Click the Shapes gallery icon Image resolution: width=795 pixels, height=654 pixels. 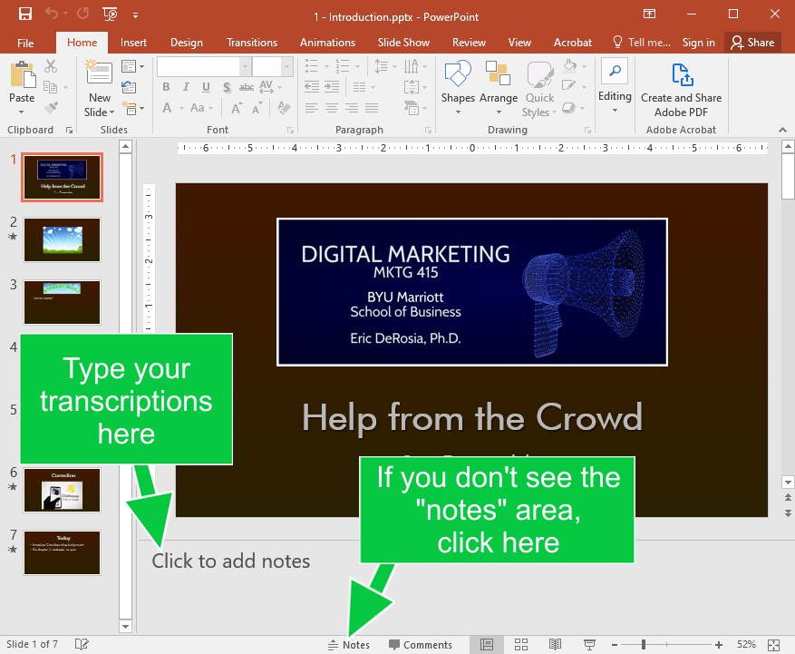pos(458,74)
